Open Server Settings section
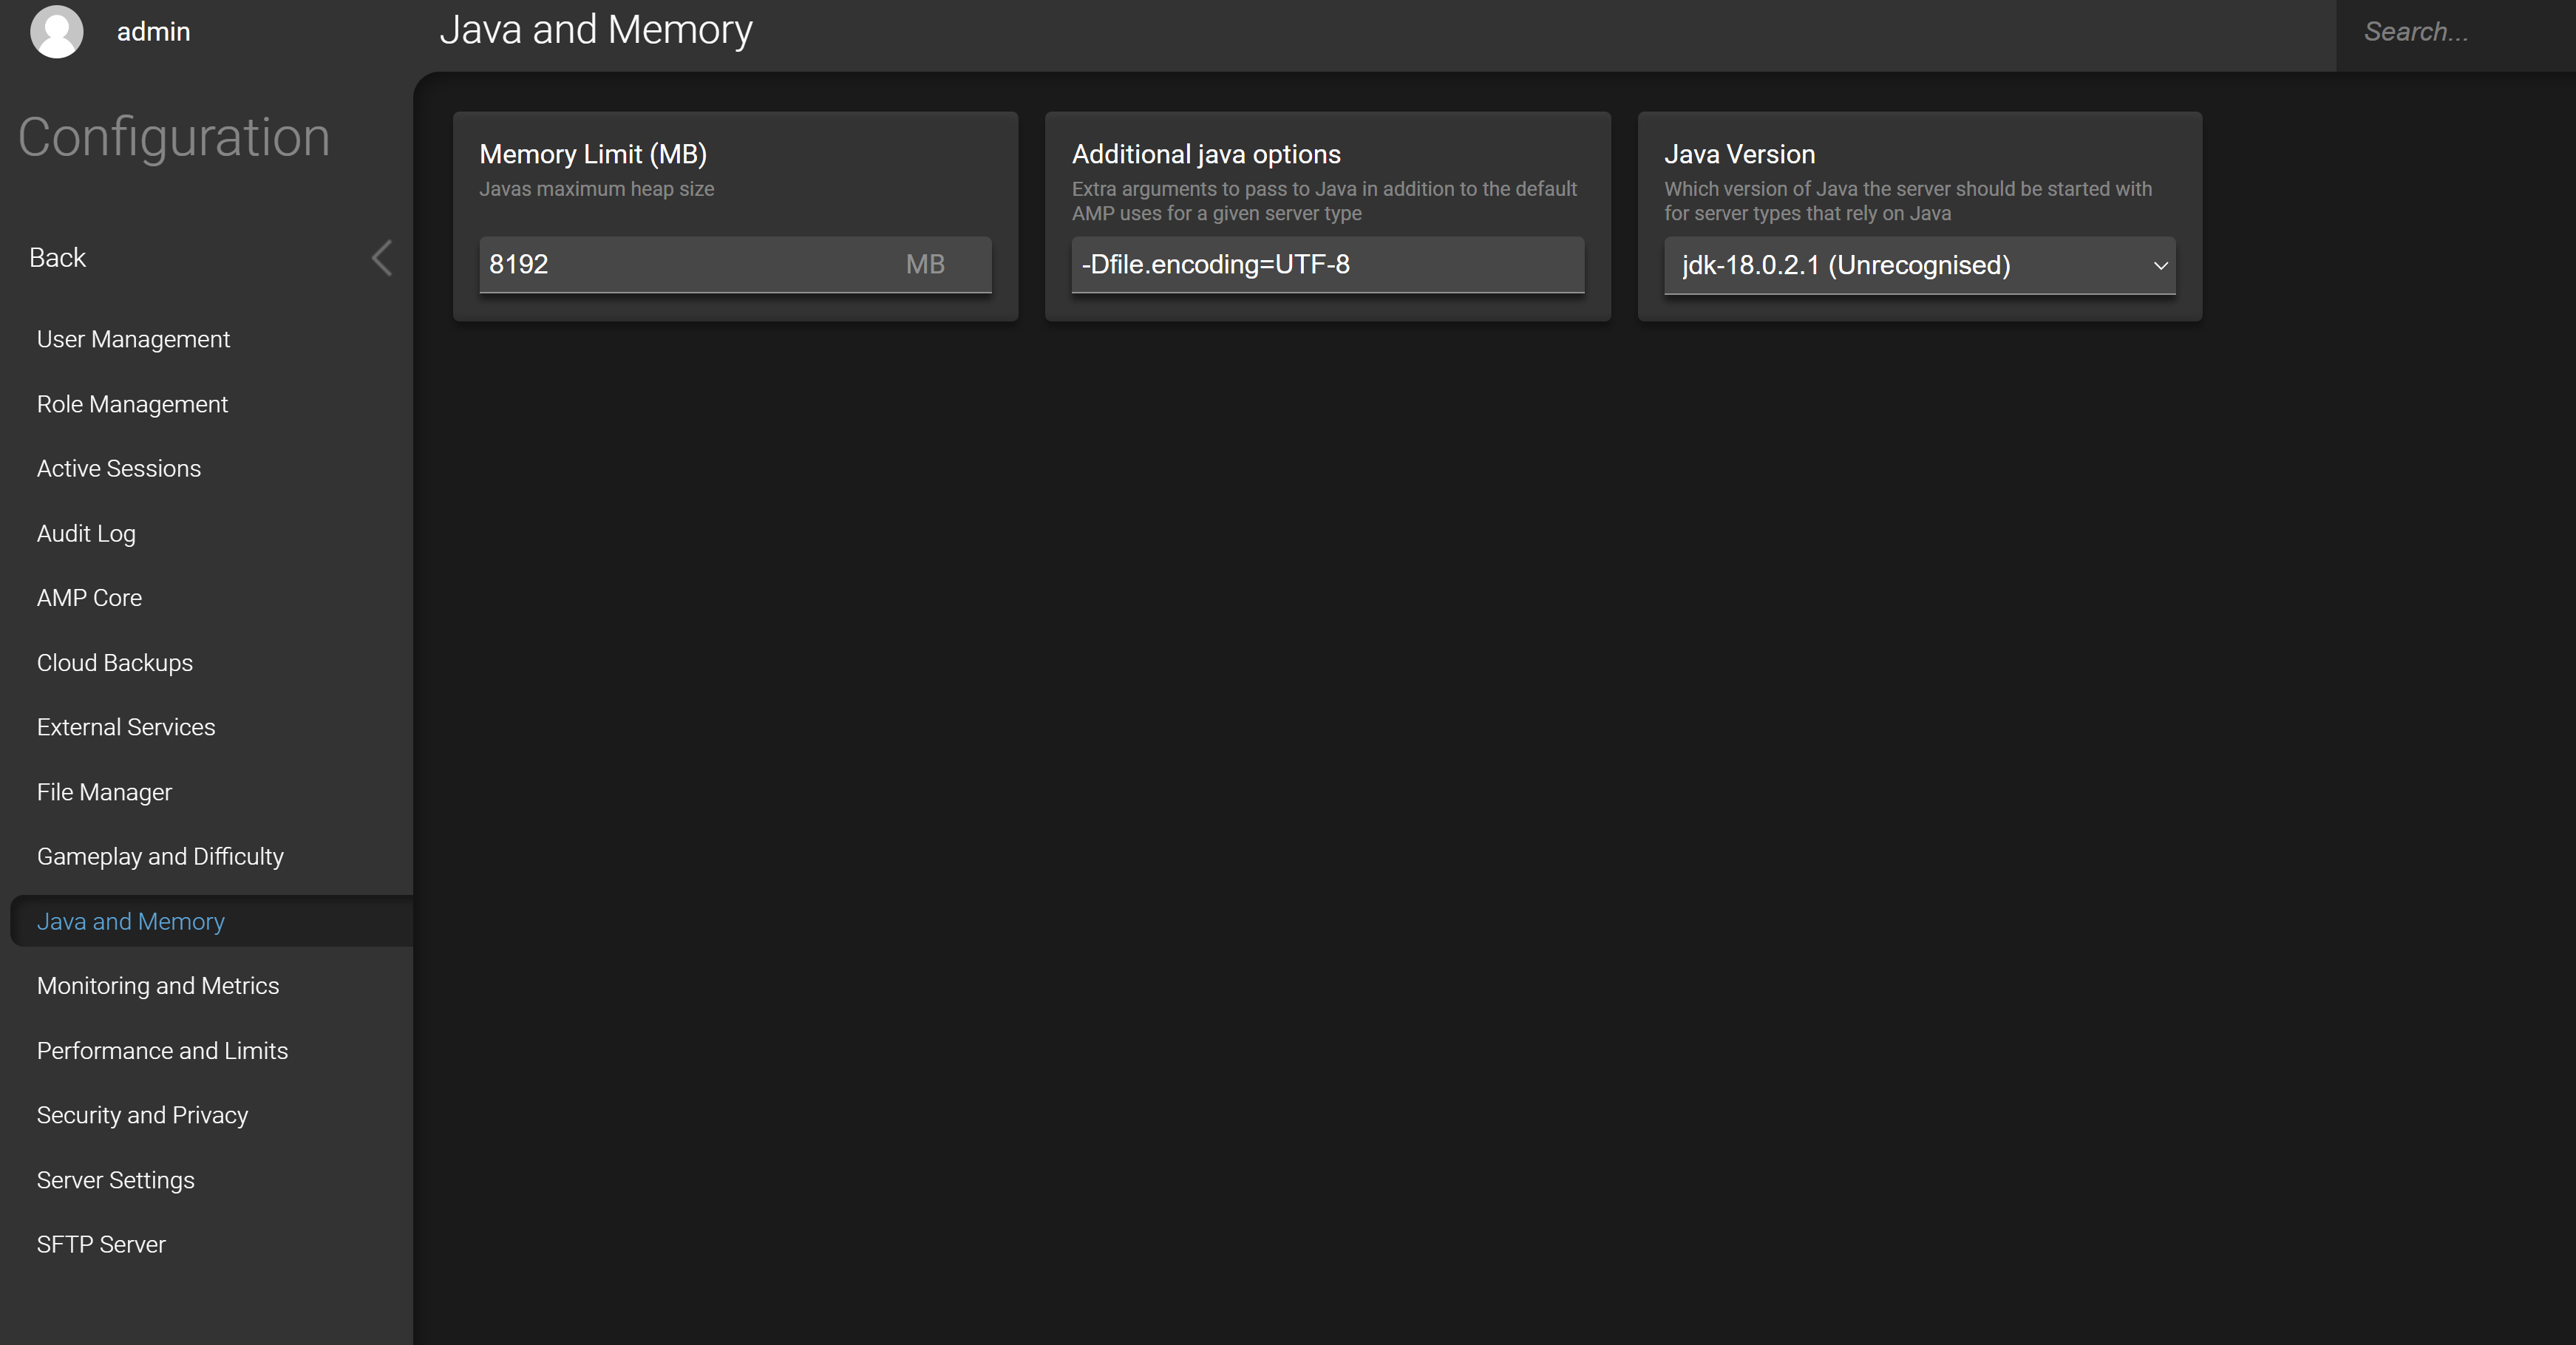2576x1345 pixels. point(116,1180)
